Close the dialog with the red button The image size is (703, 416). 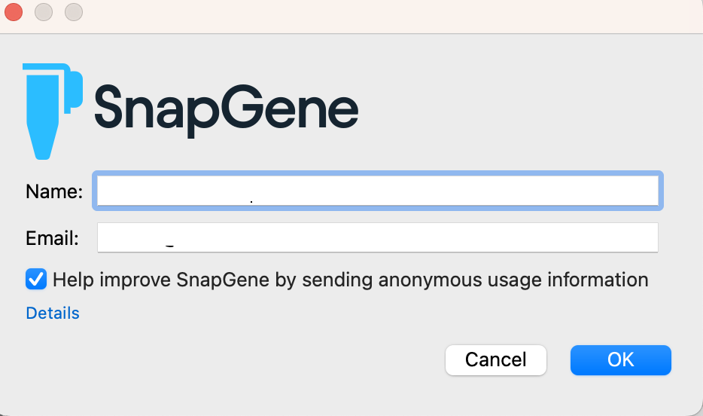click(x=14, y=12)
